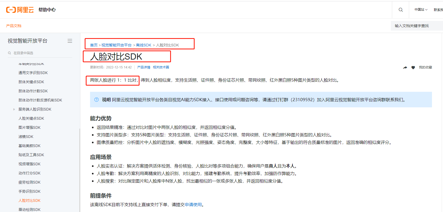Click the 前提条件 section heading
The image size is (443, 212).
(101, 196)
